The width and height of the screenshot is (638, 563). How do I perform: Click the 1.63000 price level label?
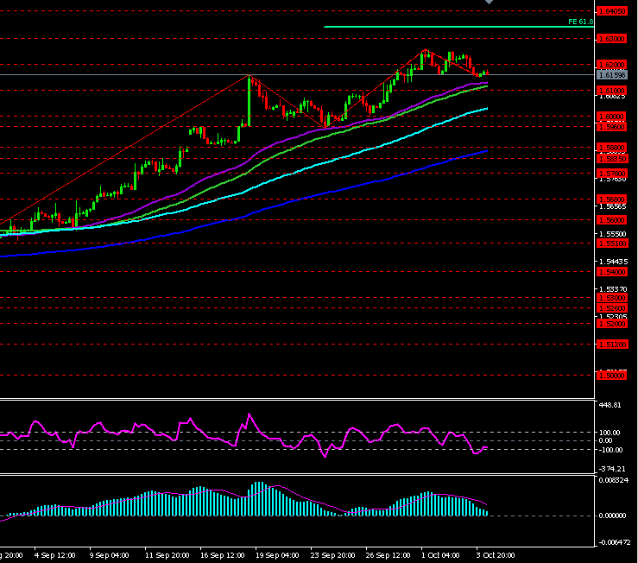click(x=612, y=39)
